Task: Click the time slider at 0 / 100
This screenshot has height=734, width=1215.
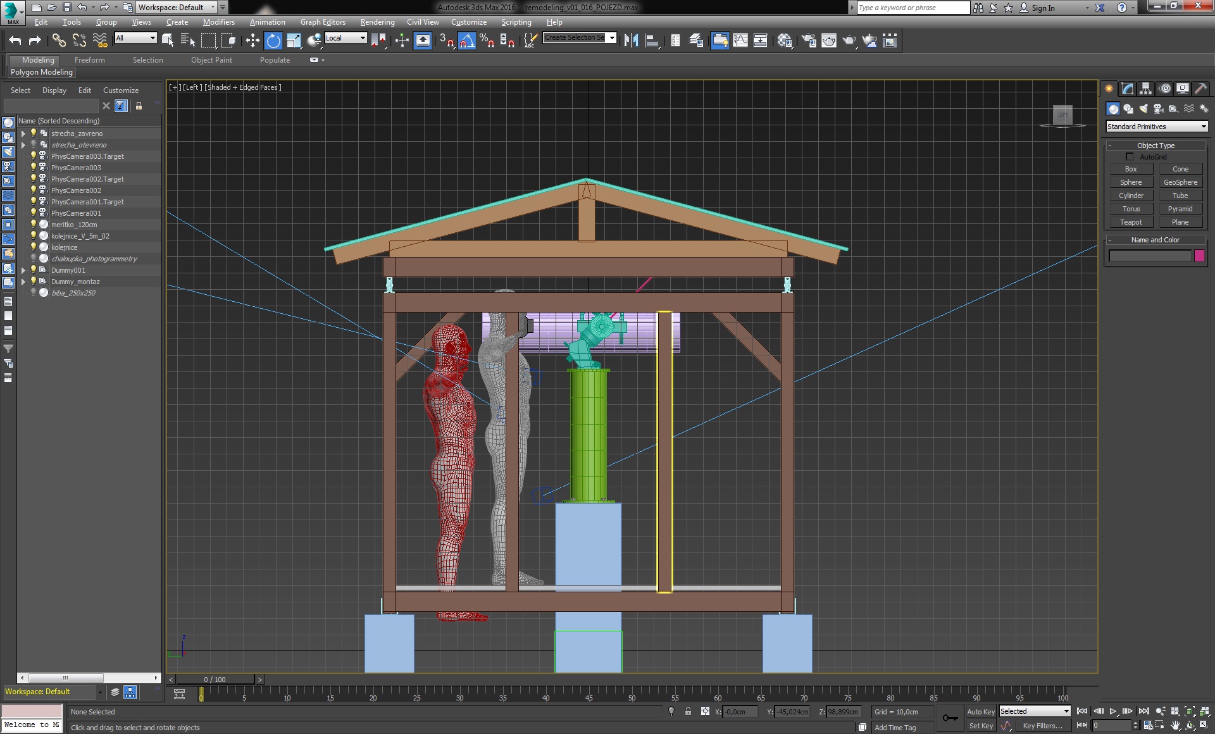Action: [x=215, y=679]
